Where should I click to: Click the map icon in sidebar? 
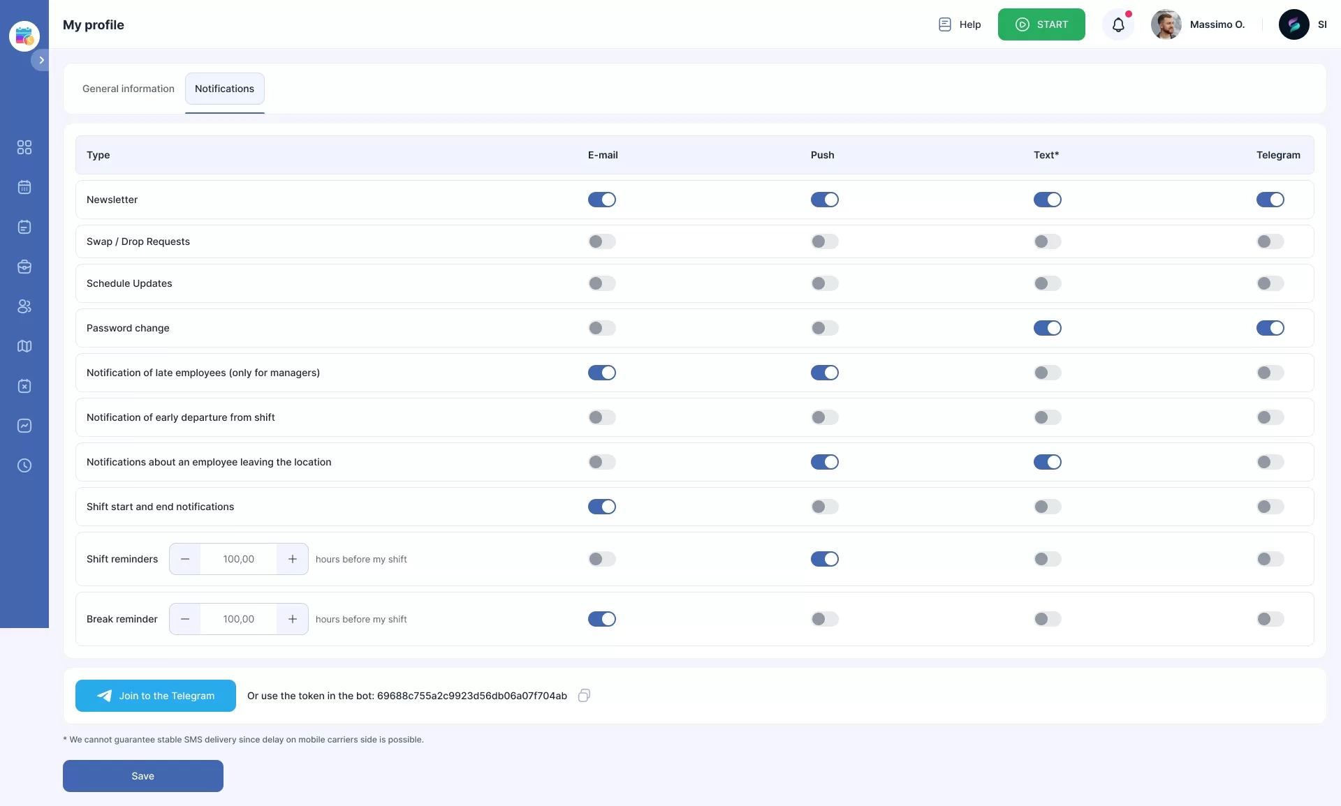(24, 346)
